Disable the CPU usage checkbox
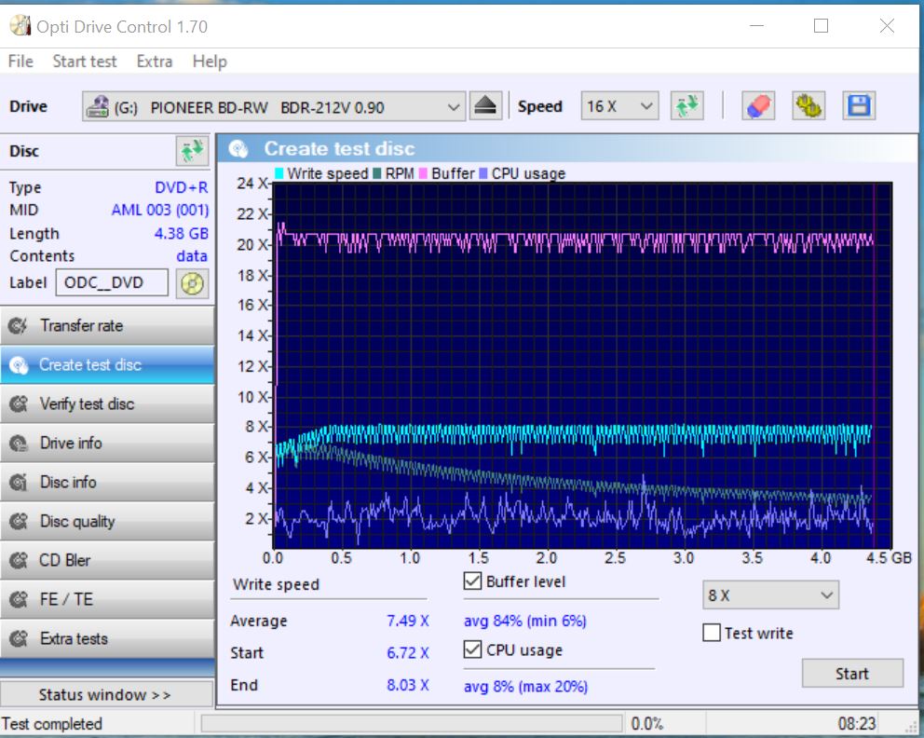 (473, 650)
